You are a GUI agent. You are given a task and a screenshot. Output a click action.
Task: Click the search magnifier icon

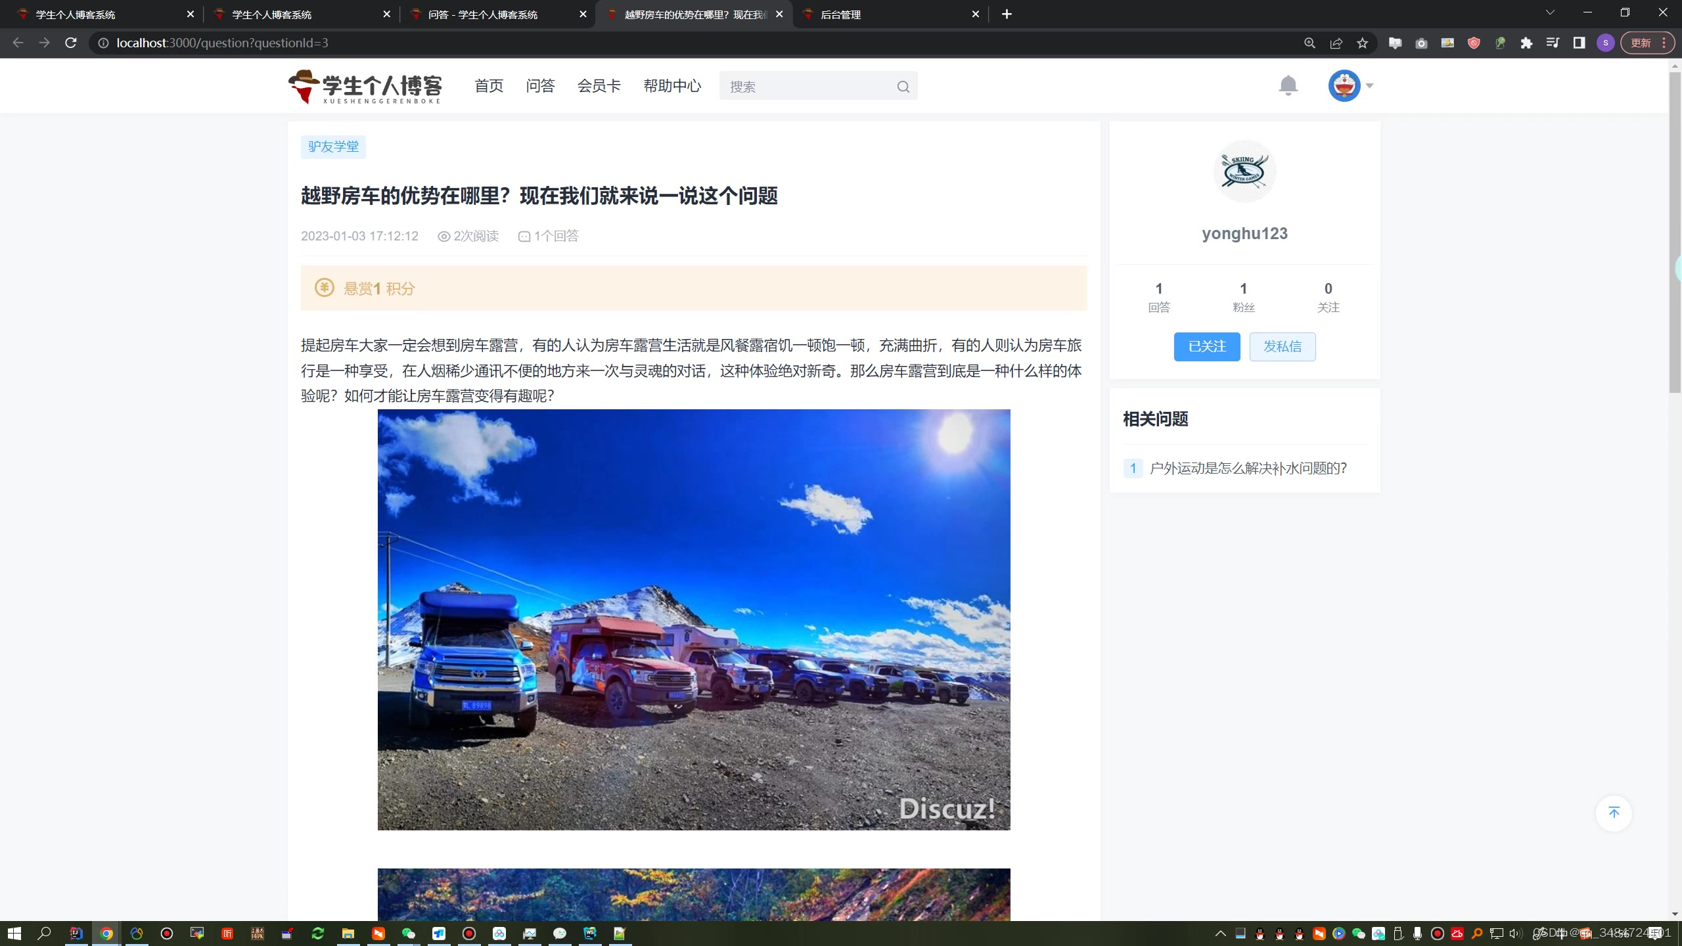pyautogui.click(x=903, y=87)
